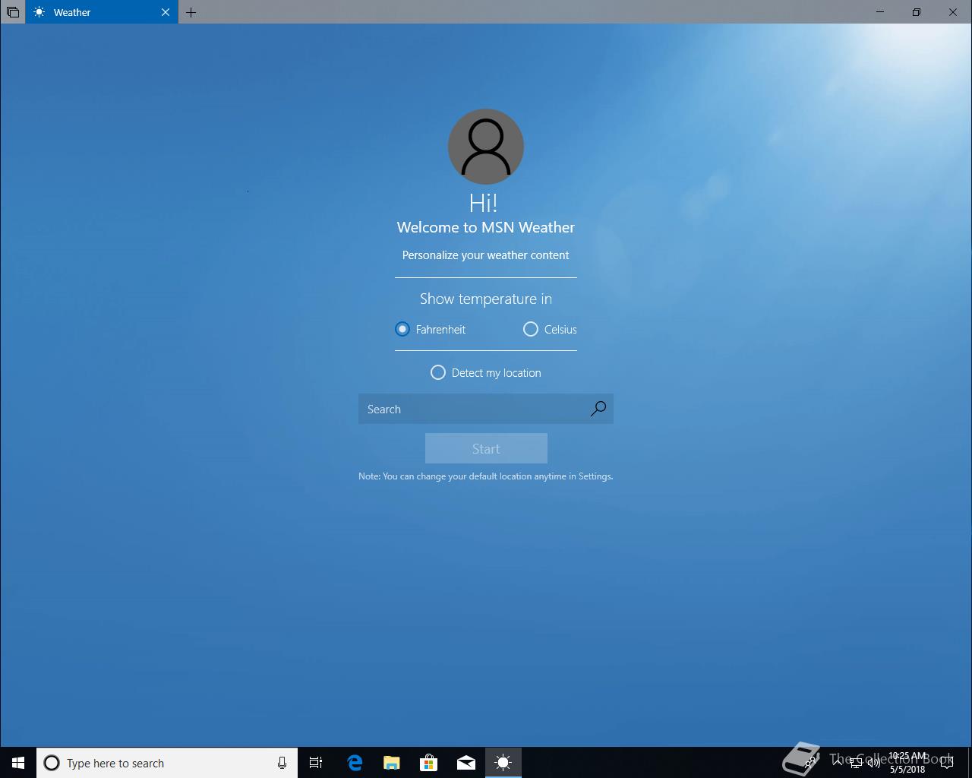Click the far-right Show desktop strip
Viewport: 972px width, 778px height.
970,763
